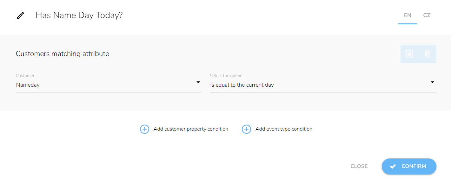
Task: Click the checkmark icon inside the Confirm button
Action: click(x=393, y=166)
